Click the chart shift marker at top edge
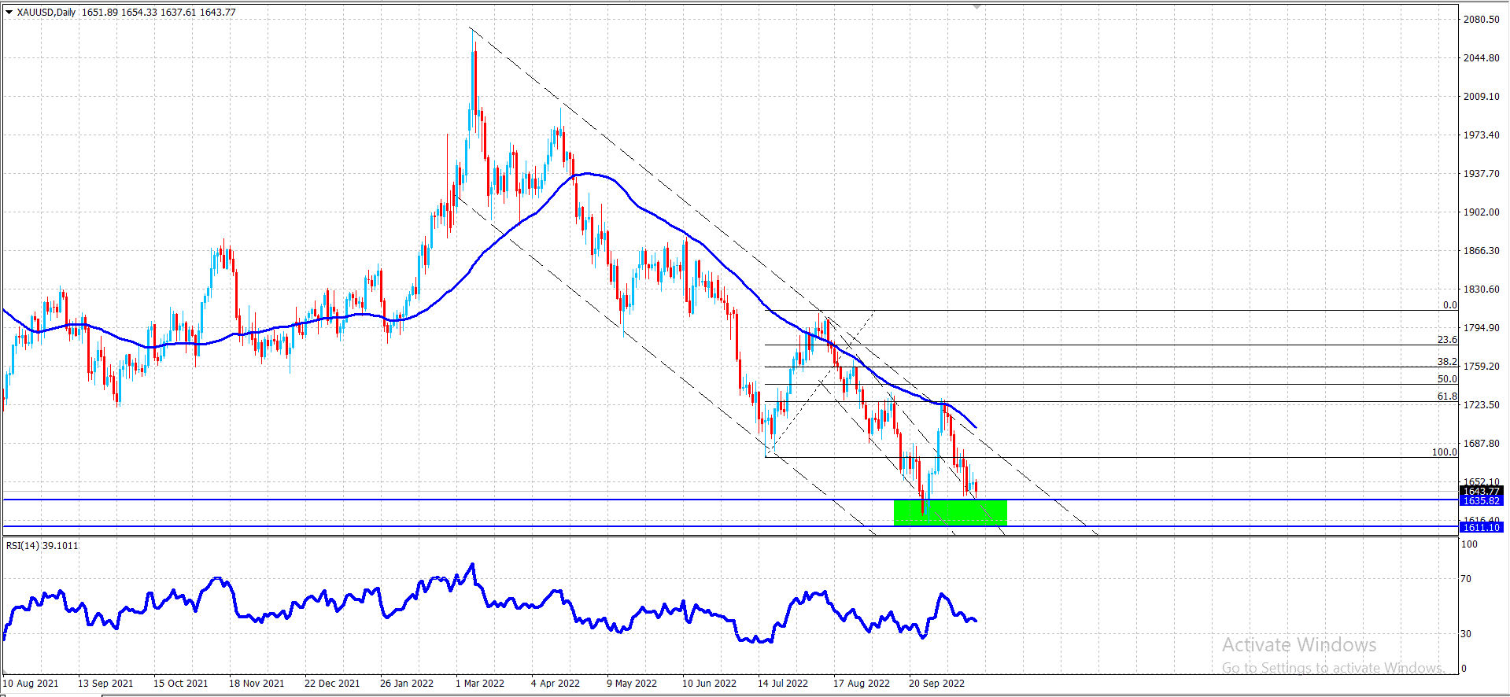 coord(977,6)
